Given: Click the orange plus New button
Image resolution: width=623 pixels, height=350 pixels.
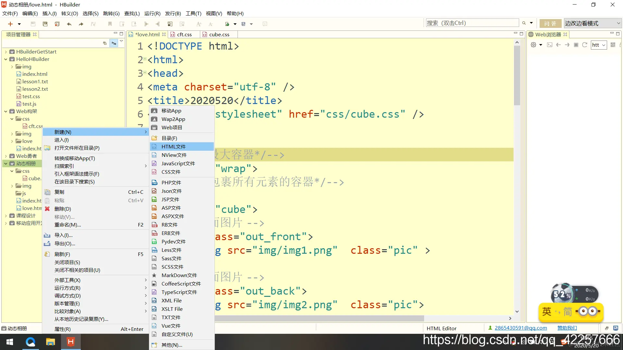Looking at the screenshot, I should pos(10,24).
